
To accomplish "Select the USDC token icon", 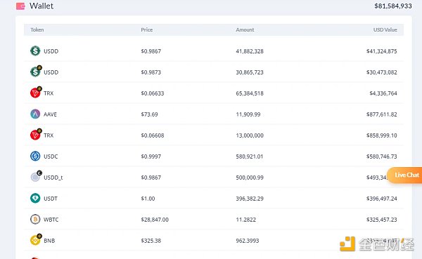I will 35,156.
